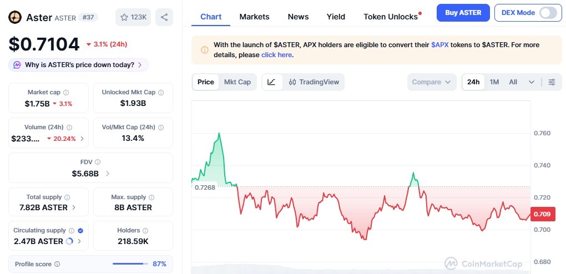Click the Buy ASTER button

point(463,13)
